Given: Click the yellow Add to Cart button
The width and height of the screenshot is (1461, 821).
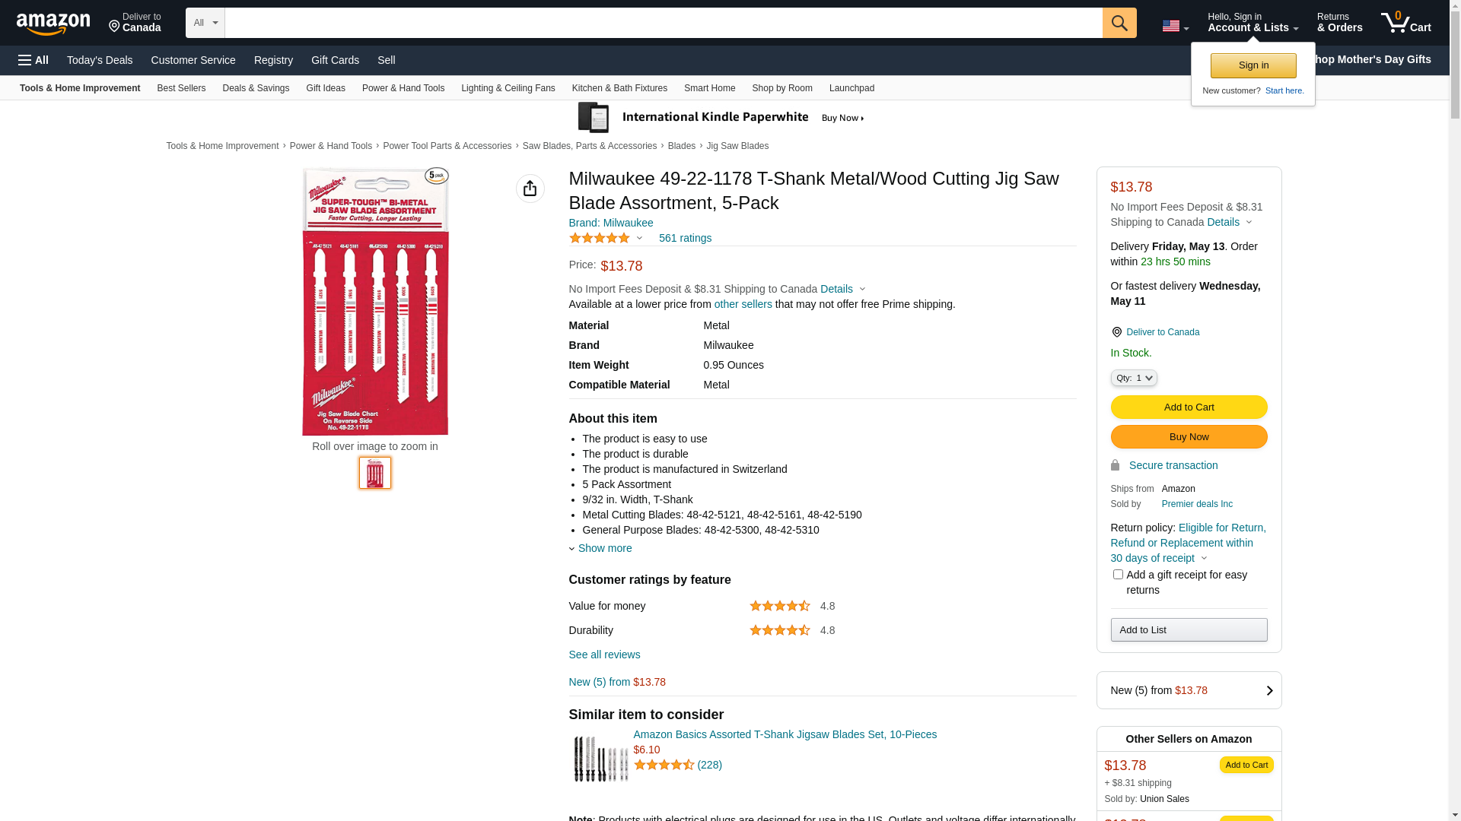Looking at the screenshot, I should click(1188, 407).
